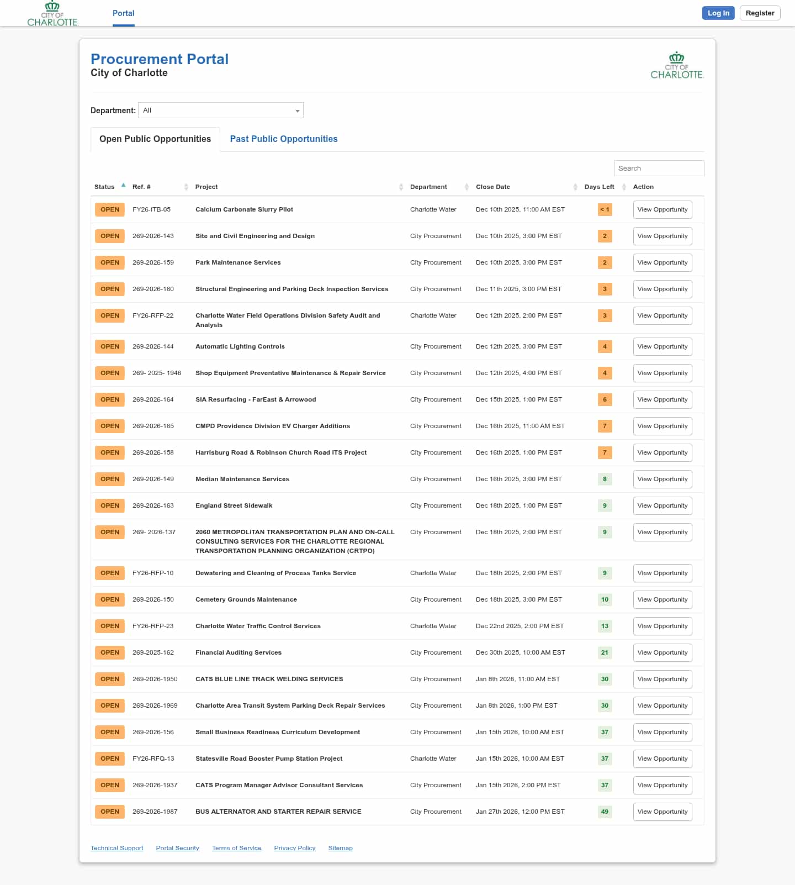View Opportunity for Park Maintenance Services

[662, 263]
